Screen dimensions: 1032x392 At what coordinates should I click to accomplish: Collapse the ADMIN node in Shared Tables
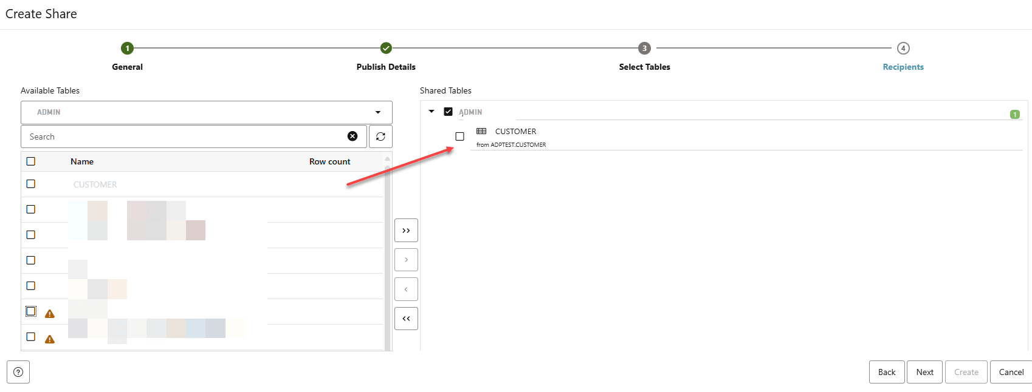(x=432, y=112)
